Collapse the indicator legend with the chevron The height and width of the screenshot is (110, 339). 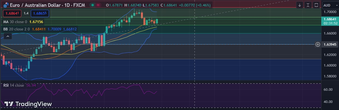point(8,36)
